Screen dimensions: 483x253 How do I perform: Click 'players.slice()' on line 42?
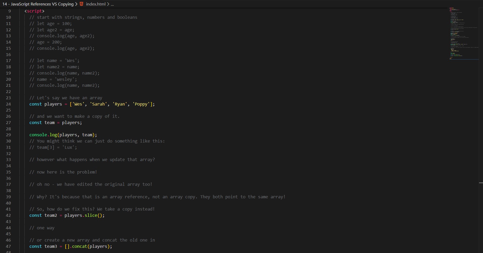click(85, 215)
